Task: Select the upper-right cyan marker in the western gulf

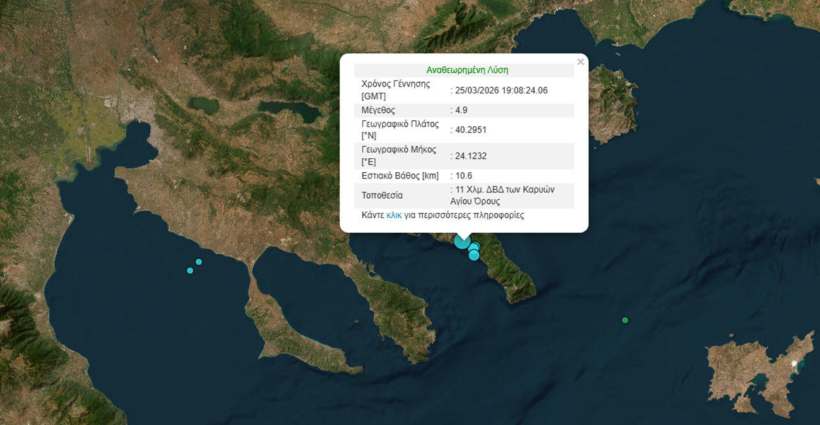Action: (x=199, y=262)
